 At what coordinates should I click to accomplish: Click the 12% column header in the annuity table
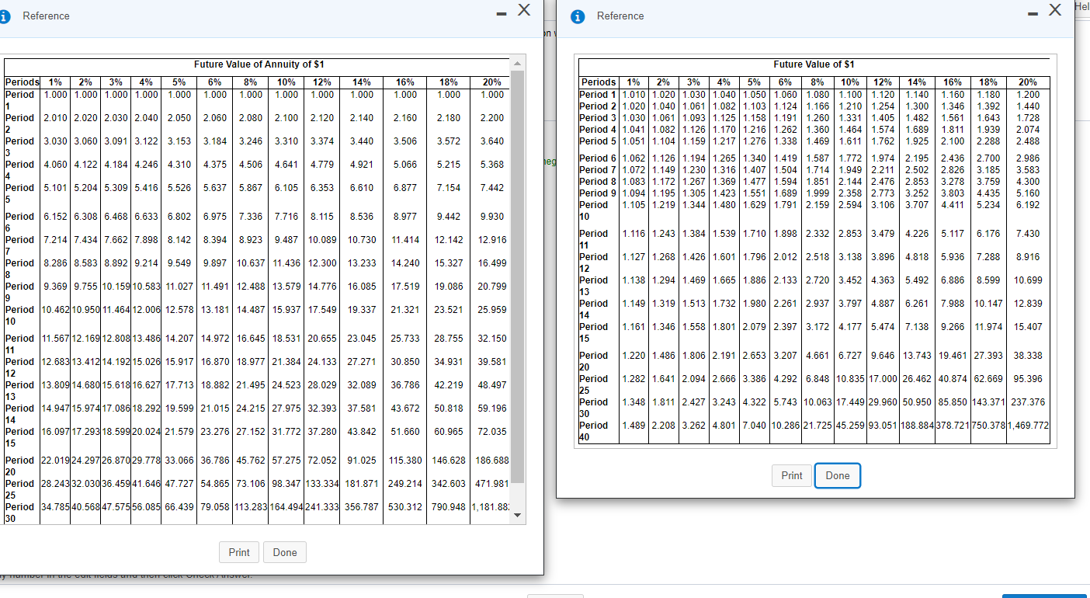point(321,82)
